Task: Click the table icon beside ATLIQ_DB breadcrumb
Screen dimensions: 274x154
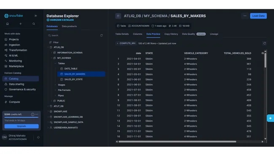Action: click(118, 16)
